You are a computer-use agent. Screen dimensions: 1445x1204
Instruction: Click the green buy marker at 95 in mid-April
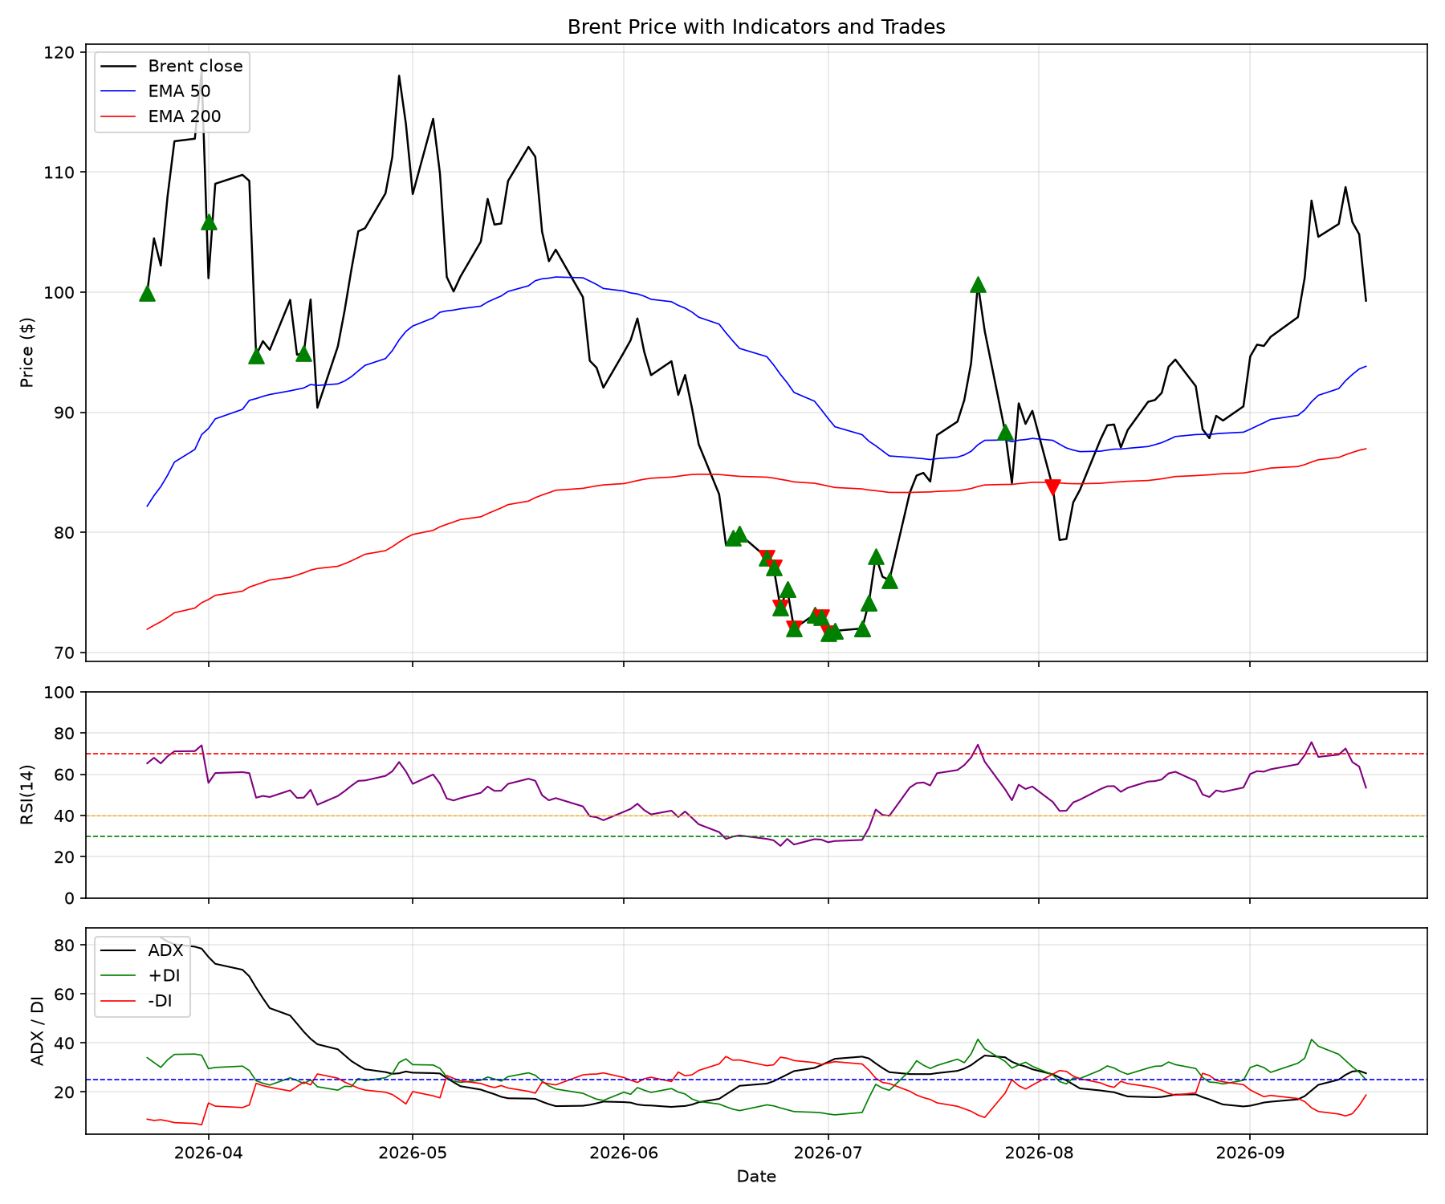pyautogui.click(x=303, y=353)
